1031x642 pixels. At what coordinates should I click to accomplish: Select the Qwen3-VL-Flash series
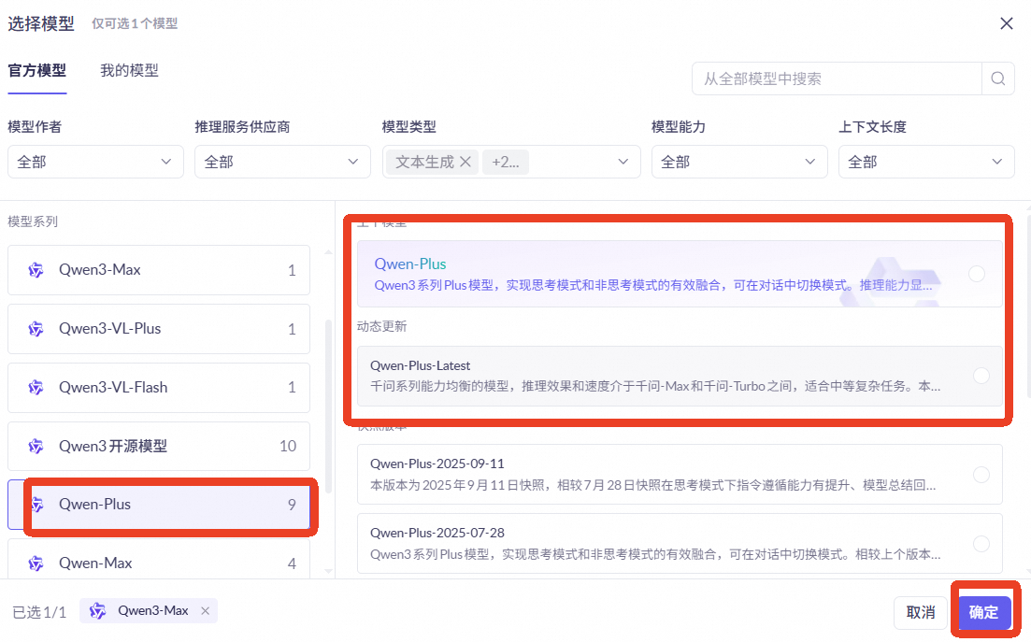159,388
